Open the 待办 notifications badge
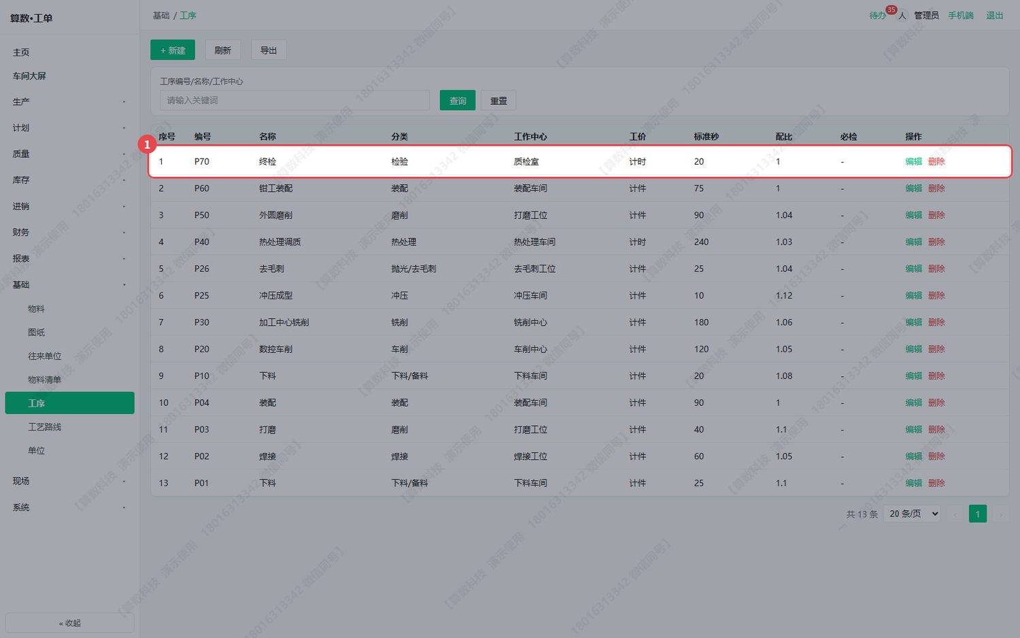 (x=878, y=15)
